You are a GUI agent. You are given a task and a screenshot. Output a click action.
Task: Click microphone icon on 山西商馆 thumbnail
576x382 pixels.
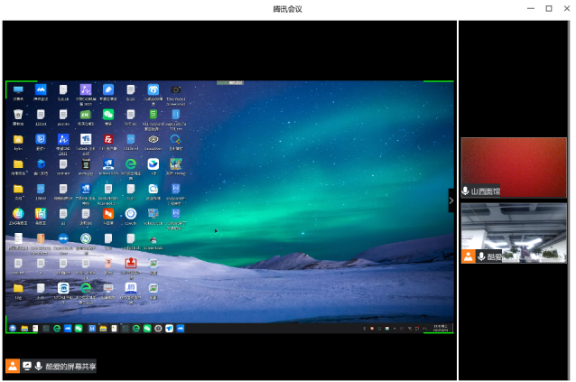point(466,191)
